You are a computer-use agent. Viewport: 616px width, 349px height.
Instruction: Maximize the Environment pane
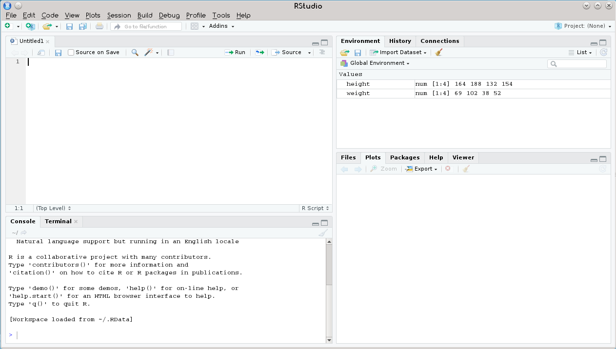(603, 43)
